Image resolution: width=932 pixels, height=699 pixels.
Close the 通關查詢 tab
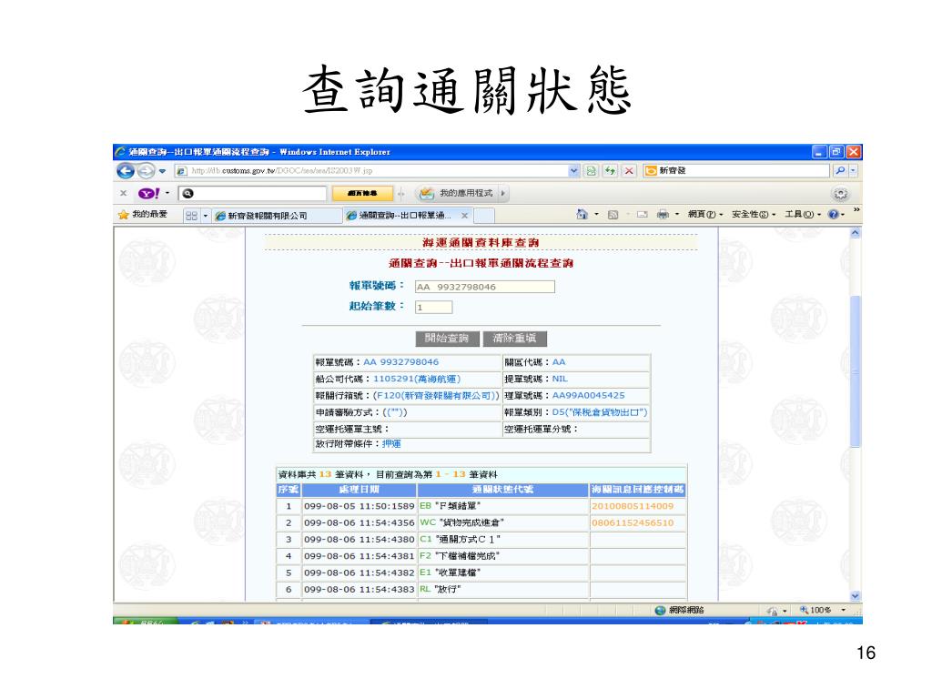coord(465,215)
